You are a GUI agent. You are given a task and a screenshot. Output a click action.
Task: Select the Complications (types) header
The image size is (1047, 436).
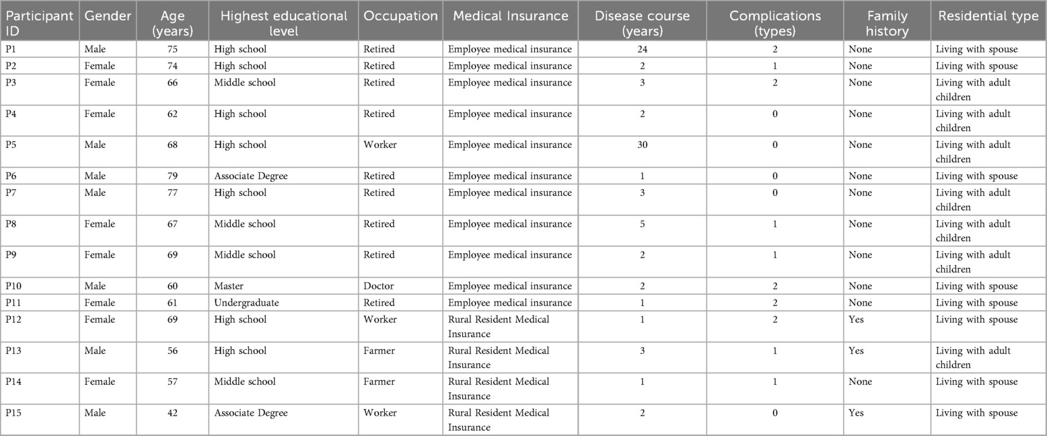coord(775,23)
